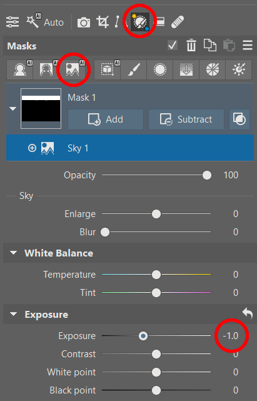Image resolution: width=257 pixels, height=401 pixels.
Task: Click the invert mask button beside Subtract
Action: (x=239, y=119)
